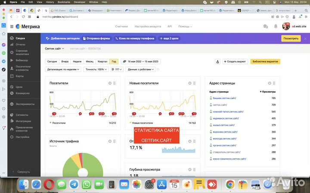310x193 pixels.
Task: Open Детализация: по неделям dropdown
Action: [63, 69]
